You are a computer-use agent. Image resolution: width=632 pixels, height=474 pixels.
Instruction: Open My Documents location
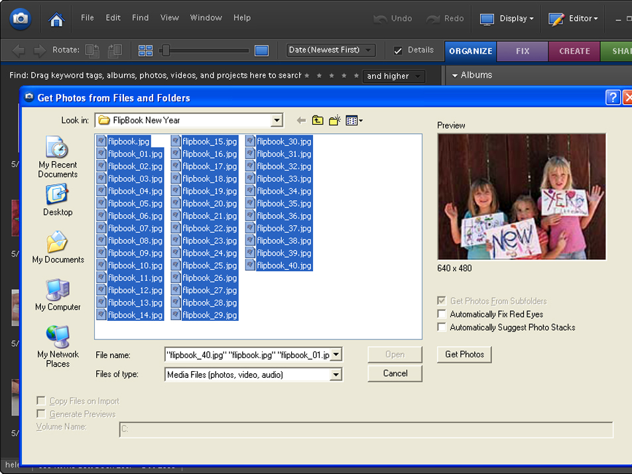58,247
